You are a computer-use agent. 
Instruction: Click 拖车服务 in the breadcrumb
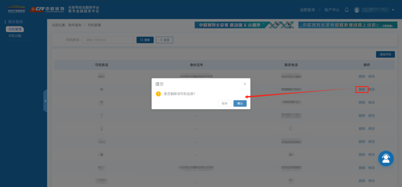click(75, 25)
